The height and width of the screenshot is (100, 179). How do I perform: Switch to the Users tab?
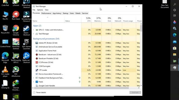72,13
